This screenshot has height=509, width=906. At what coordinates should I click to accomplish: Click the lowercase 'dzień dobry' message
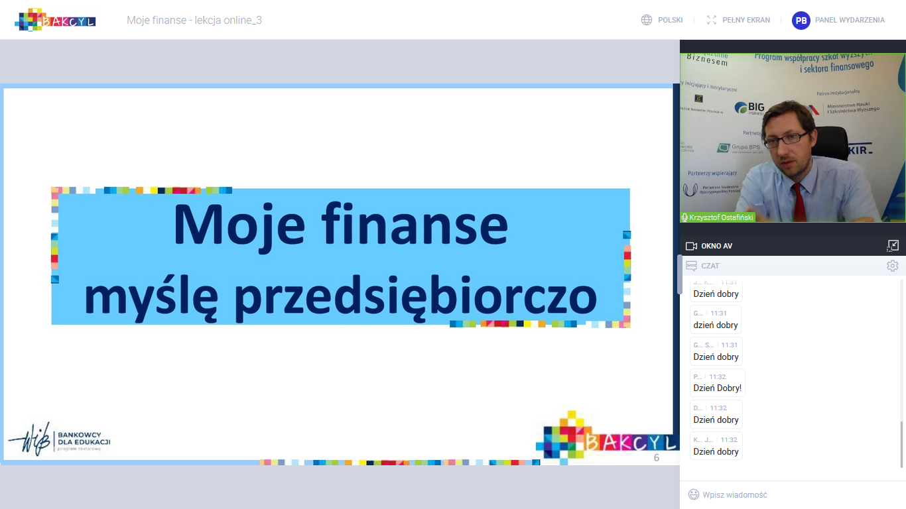click(716, 320)
